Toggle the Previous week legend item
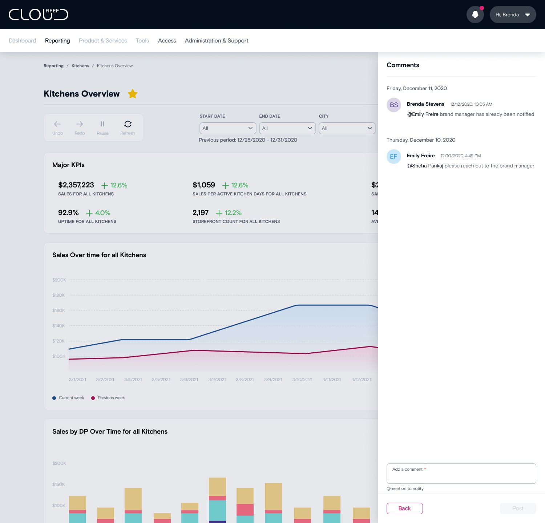Screen dimensions: 545x523 [x=108, y=398]
